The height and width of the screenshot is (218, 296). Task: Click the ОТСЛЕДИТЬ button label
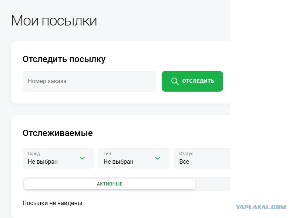[x=198, y=81]
